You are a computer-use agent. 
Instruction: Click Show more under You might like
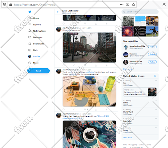(x=127, y=69)
